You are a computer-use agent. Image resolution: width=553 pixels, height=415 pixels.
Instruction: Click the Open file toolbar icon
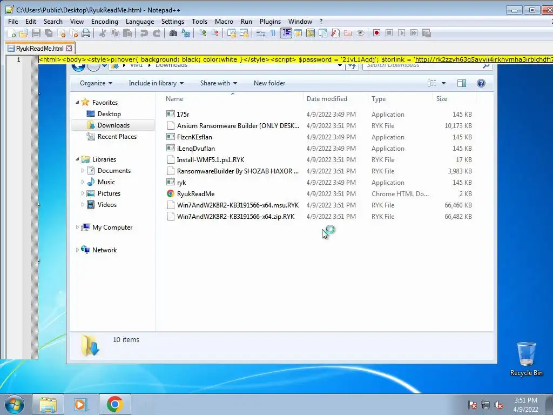(x=24, y=33)
